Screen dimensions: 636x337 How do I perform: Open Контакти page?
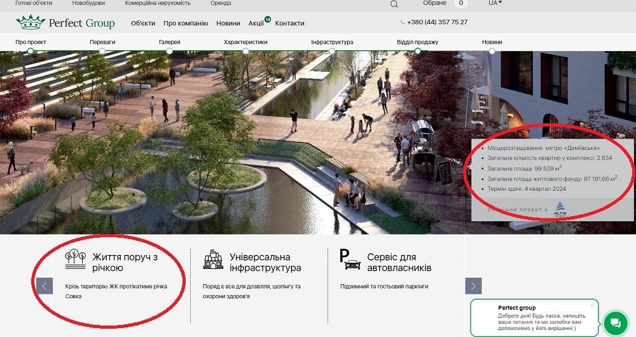pos(289,23)
